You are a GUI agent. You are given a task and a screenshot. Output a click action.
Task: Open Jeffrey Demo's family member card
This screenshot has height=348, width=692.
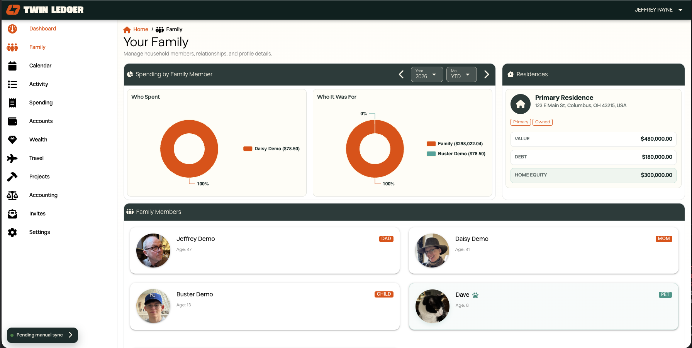coord(265,250)
